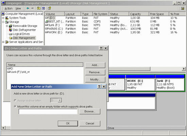187x136 pixels.
Task: Click the Modify... button
Action: click(95, 79)
